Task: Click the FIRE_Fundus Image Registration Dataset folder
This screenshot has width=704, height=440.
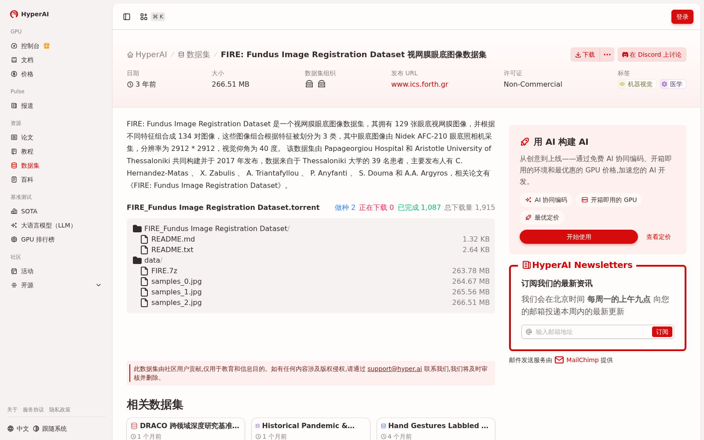Action: (x=211, y=228)
